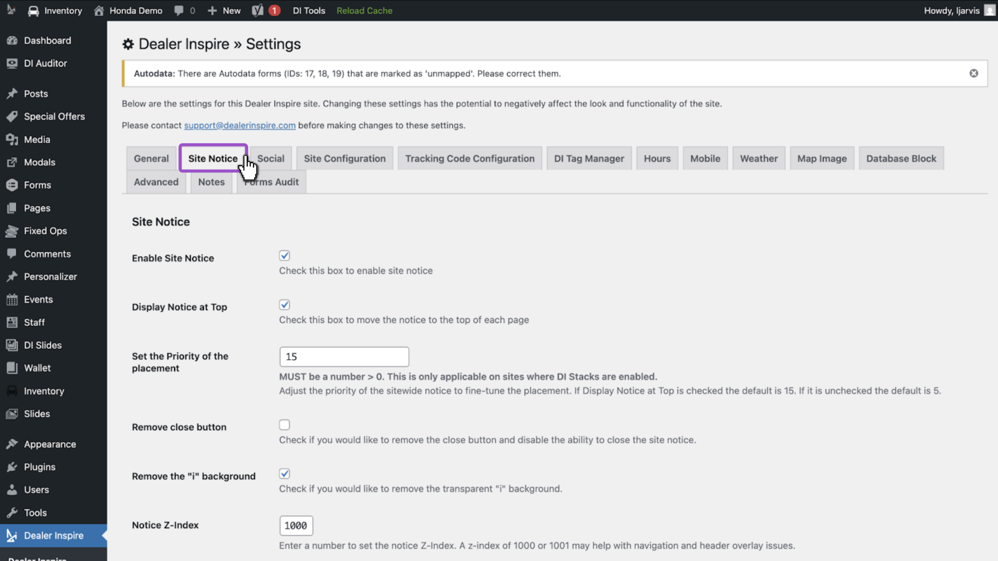Click the Dashboard icon in sidebar
The height and width of the screenshot is (561, 998).
tap(12, 40)
